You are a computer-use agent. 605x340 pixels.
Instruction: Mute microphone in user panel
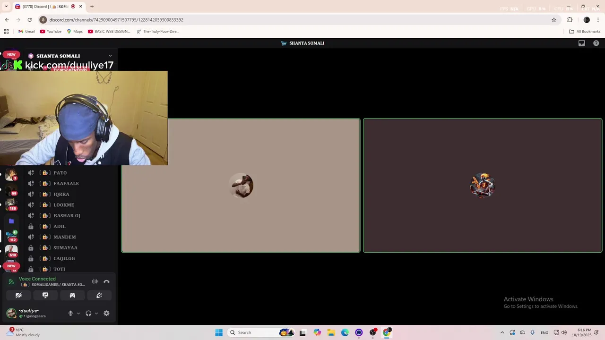(70, 313)
